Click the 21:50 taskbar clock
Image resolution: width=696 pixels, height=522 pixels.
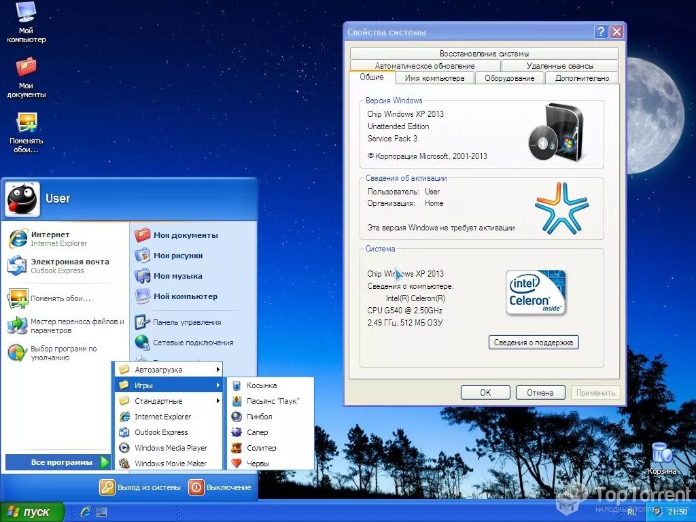point(677,512)
